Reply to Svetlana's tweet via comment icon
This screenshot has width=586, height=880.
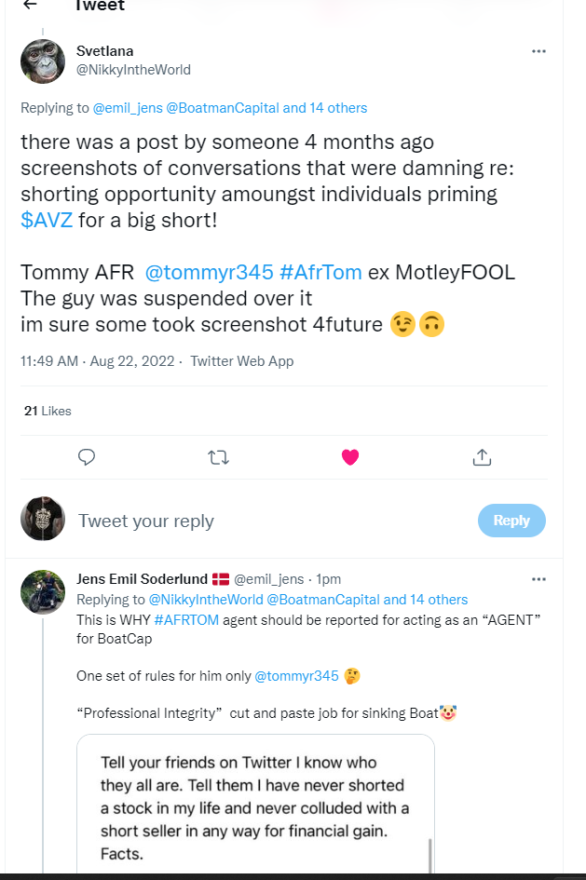pyautogui.click(x=87, y=457)
